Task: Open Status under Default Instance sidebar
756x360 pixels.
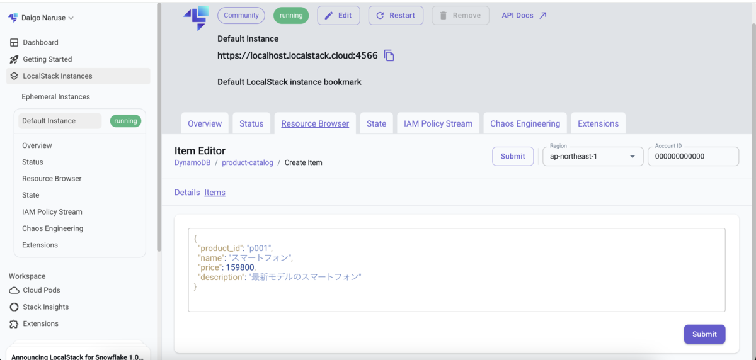Action: pyautogui.click(x=33, y=162)
